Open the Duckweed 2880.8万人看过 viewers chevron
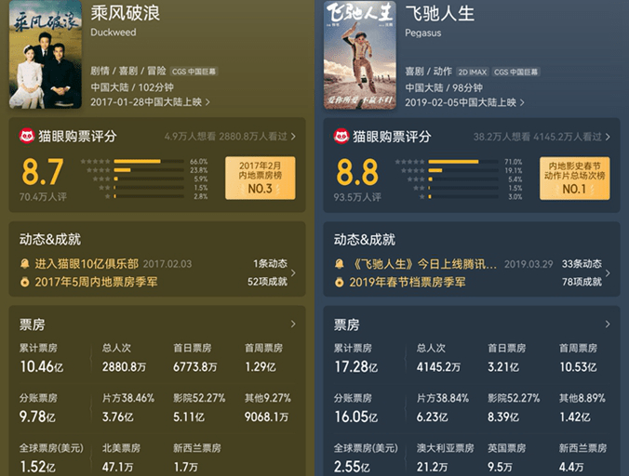Screen dimensions: 629x476 [x=293, y=137]
